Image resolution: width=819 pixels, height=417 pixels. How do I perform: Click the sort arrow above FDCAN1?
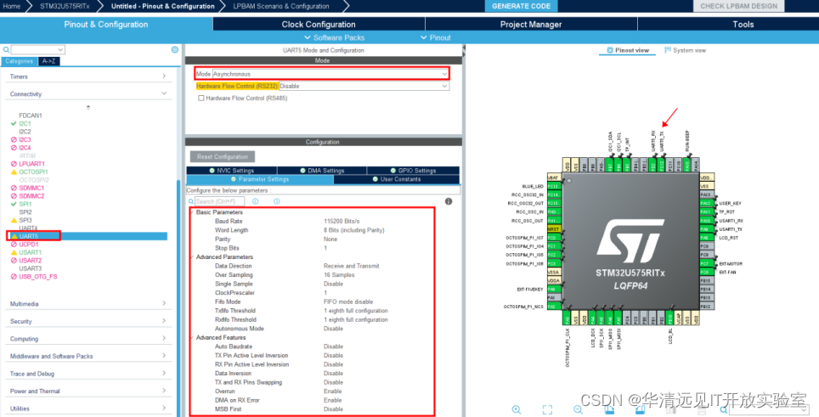(88, 107)
